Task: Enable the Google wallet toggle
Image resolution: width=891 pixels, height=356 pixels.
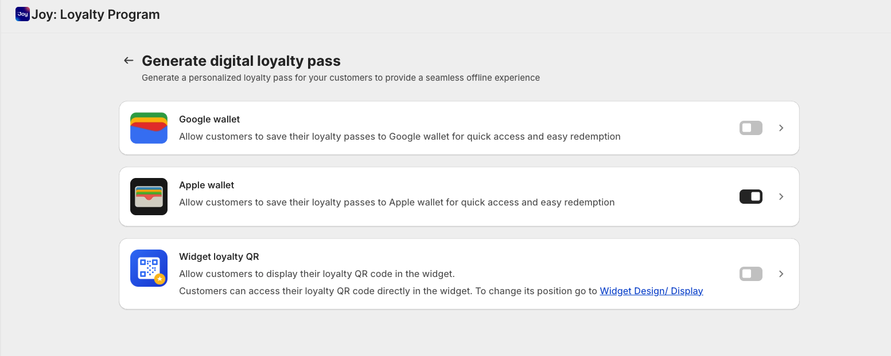Action: (x=750, y=128)
